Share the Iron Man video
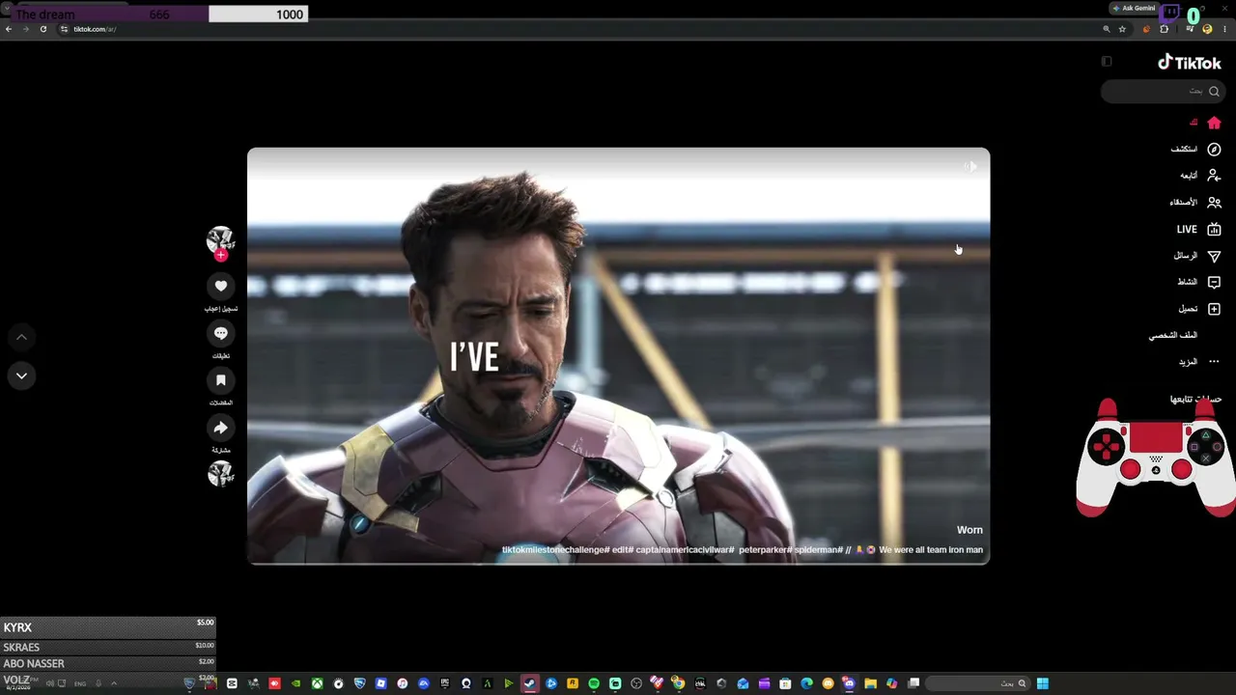The height and width of the screenshot is (695, 1236). point(221,428)
